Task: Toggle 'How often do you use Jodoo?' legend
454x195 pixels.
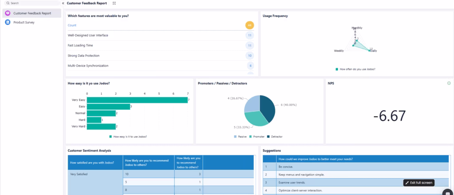Action: tap(355, 69)
